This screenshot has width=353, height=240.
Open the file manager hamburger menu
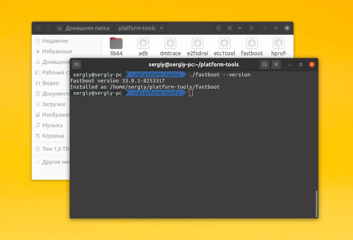tap(251, 28)
